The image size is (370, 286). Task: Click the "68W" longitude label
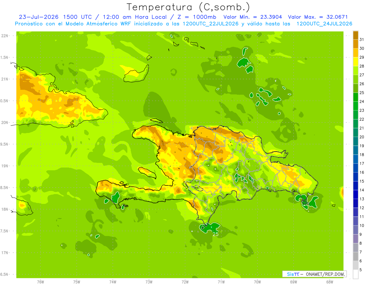click(330, 282)
